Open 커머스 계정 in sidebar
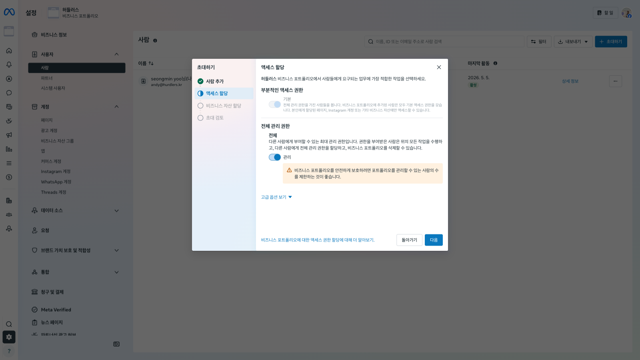 point(51,162)
